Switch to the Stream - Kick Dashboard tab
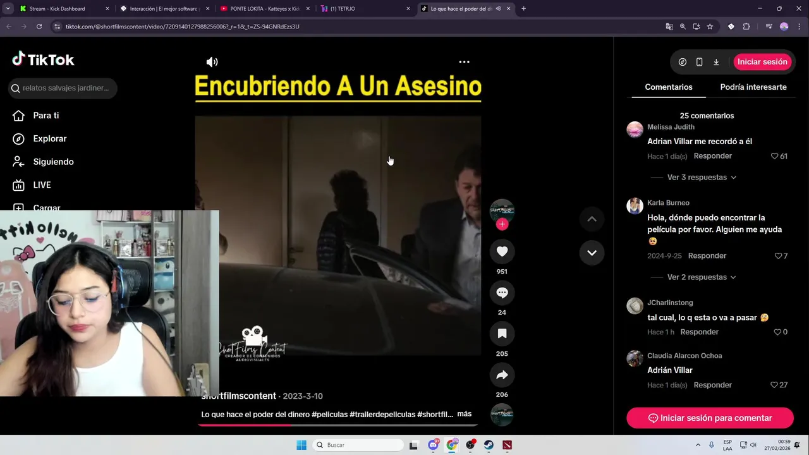 pos(64,9)
